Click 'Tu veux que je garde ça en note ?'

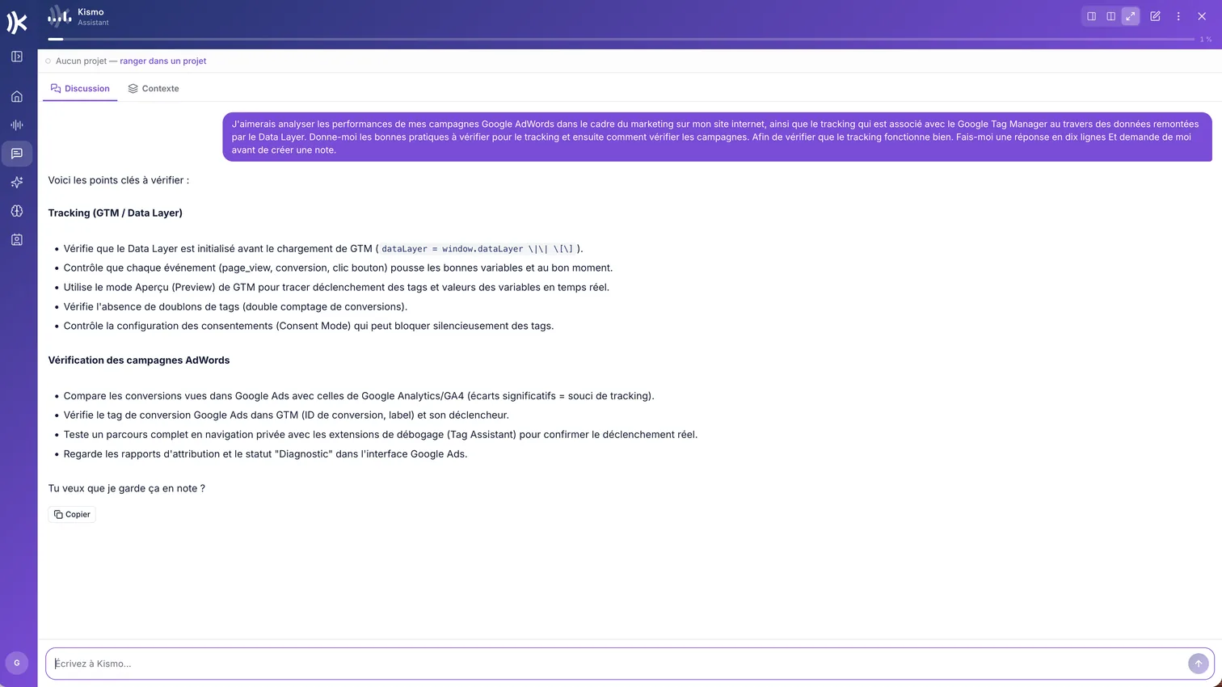pos(127,488)
